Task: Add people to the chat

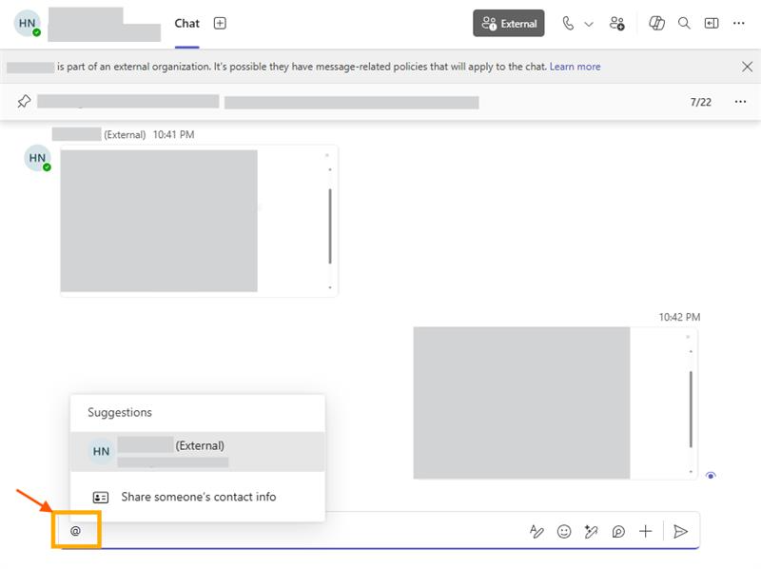Action: (x=617, y=23)
